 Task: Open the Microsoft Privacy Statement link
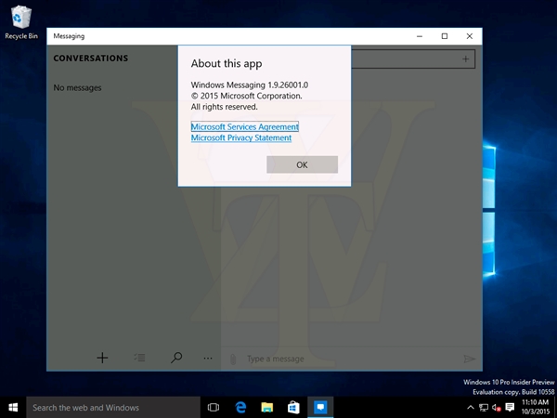(240, 137)
